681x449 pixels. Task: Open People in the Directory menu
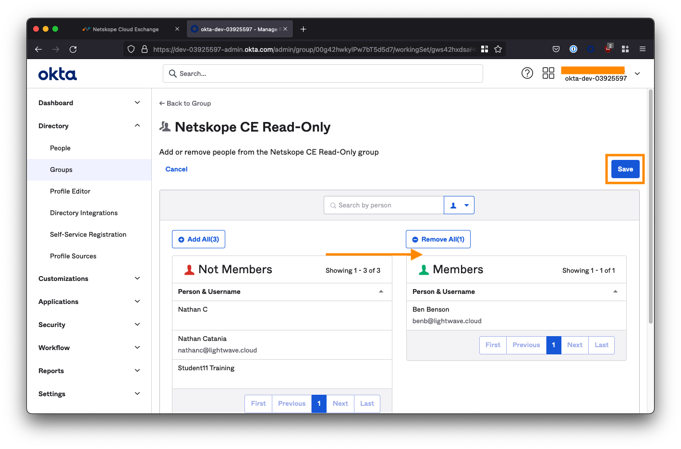(x=60, y=148)
